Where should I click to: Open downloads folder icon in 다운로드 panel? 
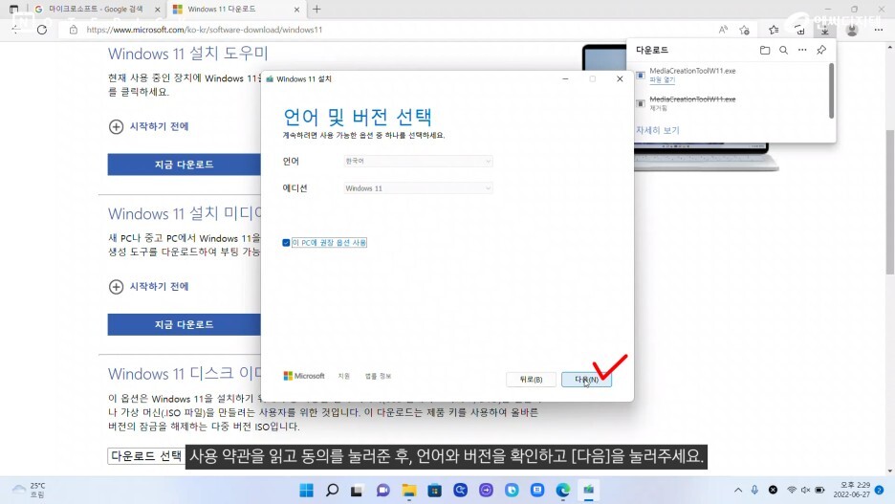[765, 51]
